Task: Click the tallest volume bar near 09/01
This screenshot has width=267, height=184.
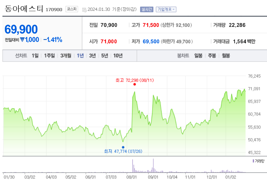Action: coord(153,165)
